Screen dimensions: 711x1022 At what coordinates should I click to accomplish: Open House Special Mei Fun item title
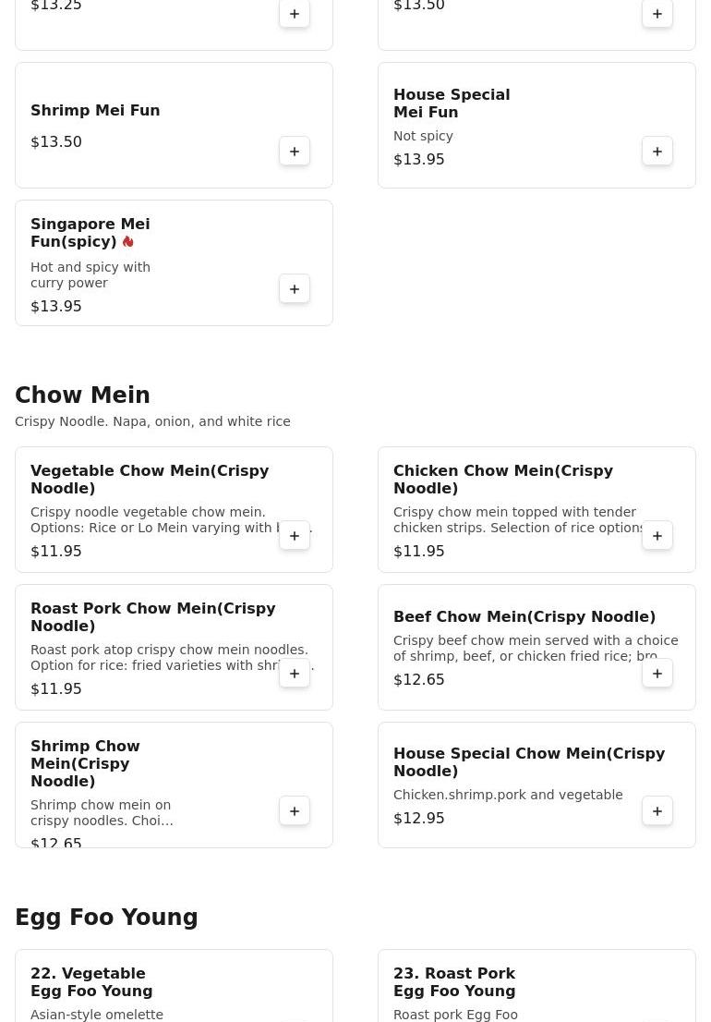[451, 103]
